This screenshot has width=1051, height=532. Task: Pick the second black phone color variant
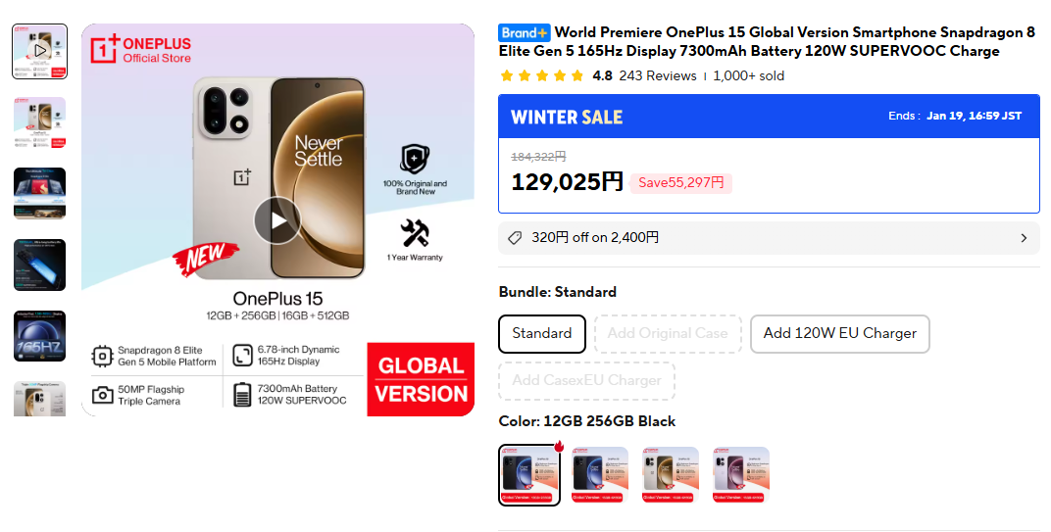coord(600,475)
